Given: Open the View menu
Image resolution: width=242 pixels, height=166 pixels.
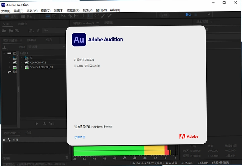Looking at the screenshot, I should (x=88, y=10).
